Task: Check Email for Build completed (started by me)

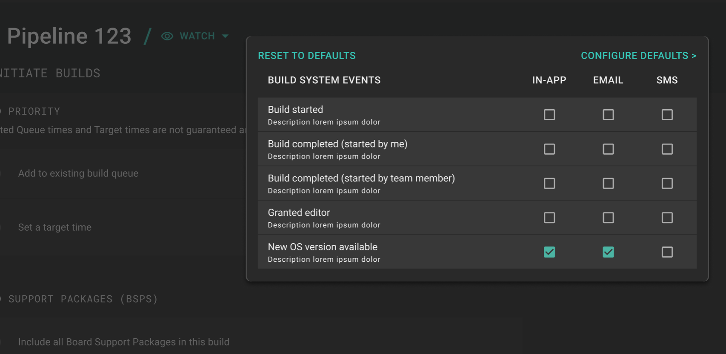Action: pos(608,149)
